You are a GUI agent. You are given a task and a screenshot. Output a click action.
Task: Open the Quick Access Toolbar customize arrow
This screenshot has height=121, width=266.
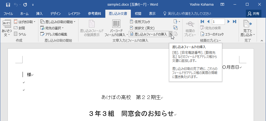click(33, 5)
